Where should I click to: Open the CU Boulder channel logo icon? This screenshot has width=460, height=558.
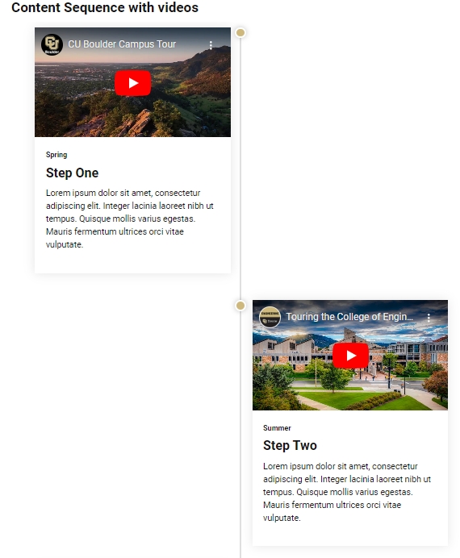(52, 44)
